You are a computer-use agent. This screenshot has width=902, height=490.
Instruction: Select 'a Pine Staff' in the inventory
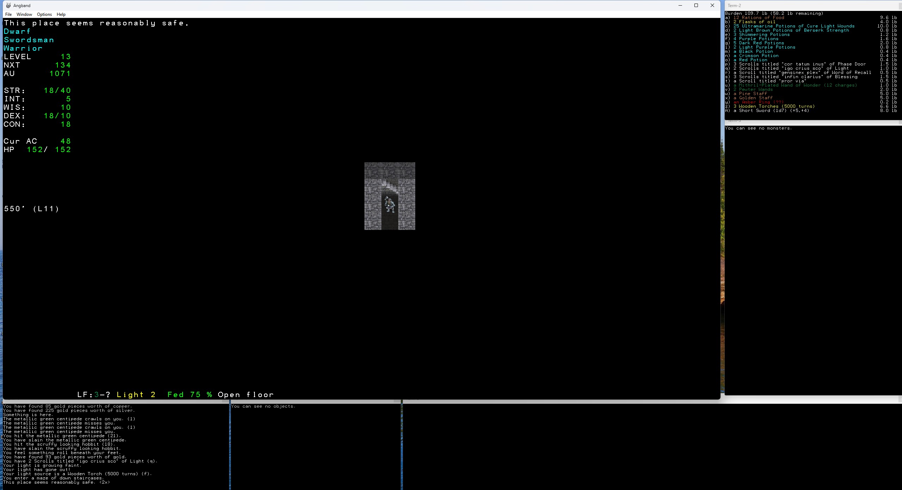(811, 94)
